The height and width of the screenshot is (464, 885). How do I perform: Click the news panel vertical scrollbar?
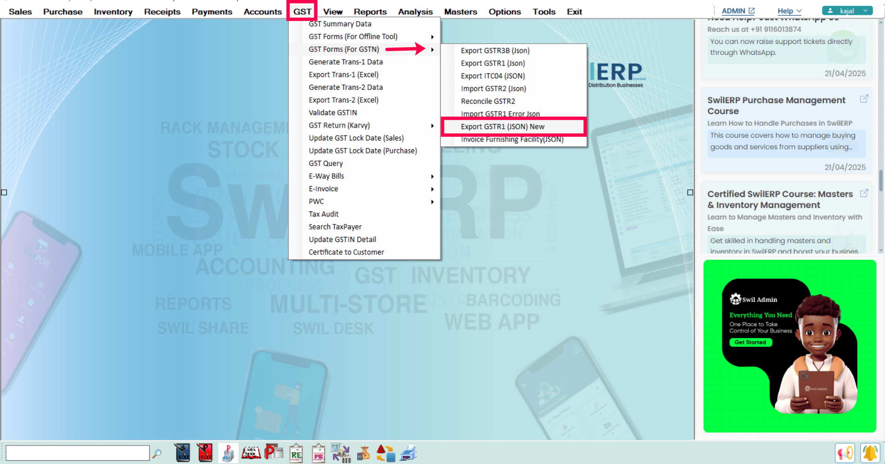pyautogui.click(x=880, y=180)
